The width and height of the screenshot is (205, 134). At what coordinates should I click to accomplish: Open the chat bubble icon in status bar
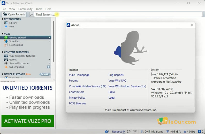[x=129, y=131]
